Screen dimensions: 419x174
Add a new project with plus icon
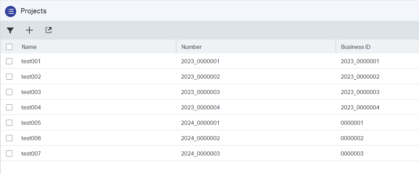coord(29,30)
